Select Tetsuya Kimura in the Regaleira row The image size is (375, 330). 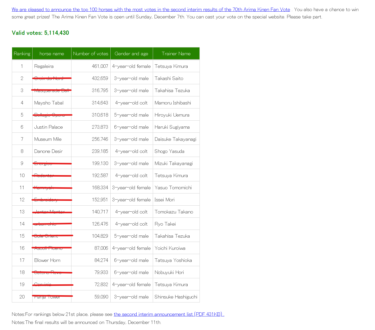point(171,66)
